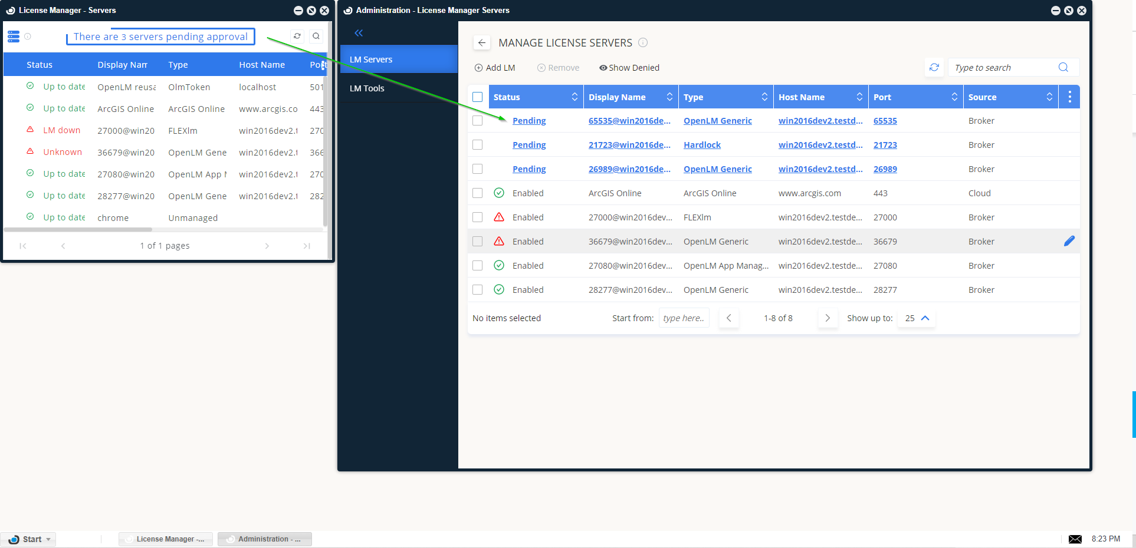Toggle the select-all checkbox in the table header
Image resolution: width=1136 pixels, height=548 pixels.
(x=478, y=97)
